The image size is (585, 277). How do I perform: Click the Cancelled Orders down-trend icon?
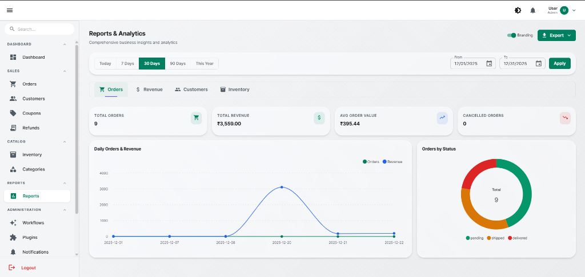click(565, 118)
